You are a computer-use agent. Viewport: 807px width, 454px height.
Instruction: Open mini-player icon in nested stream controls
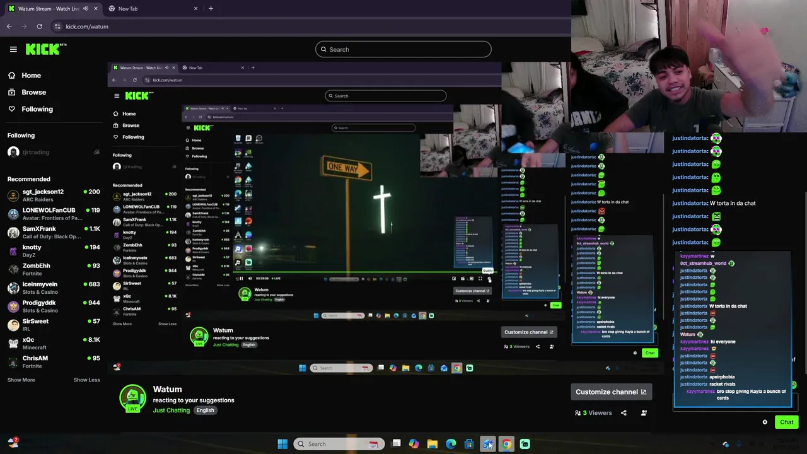[x=454, y=278]
